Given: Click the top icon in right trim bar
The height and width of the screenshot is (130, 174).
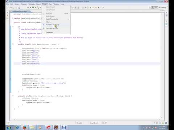Looking at the screenshot, I should tap(166, 13).
